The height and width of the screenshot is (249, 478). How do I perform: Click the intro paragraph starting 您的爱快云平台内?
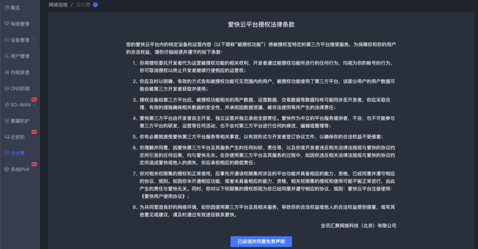pos(261,48)
